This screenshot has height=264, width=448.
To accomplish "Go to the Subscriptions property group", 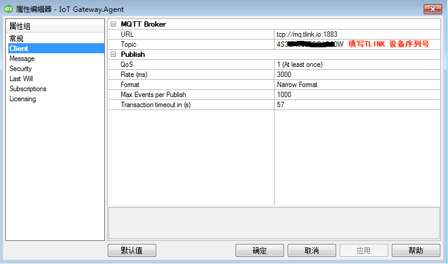I will (28, 89).
